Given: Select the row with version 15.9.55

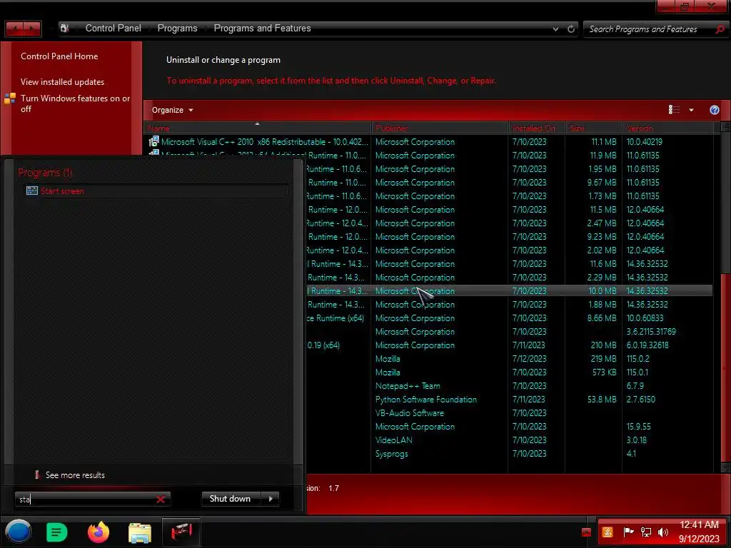Looking at the screenshot, I should (x=509, y=427).
